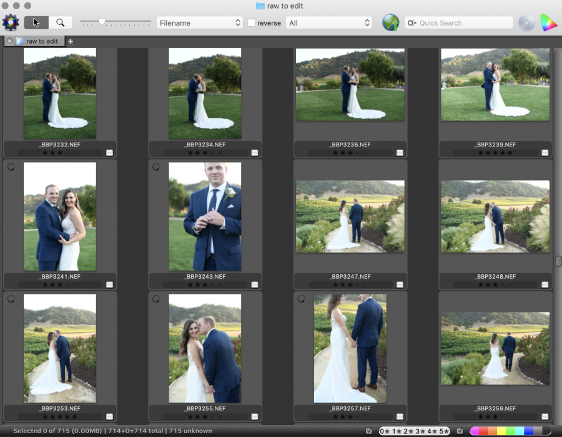Switch to the raw to edit tab
This screenshot has height=437, width=562.
coord(41,42)
